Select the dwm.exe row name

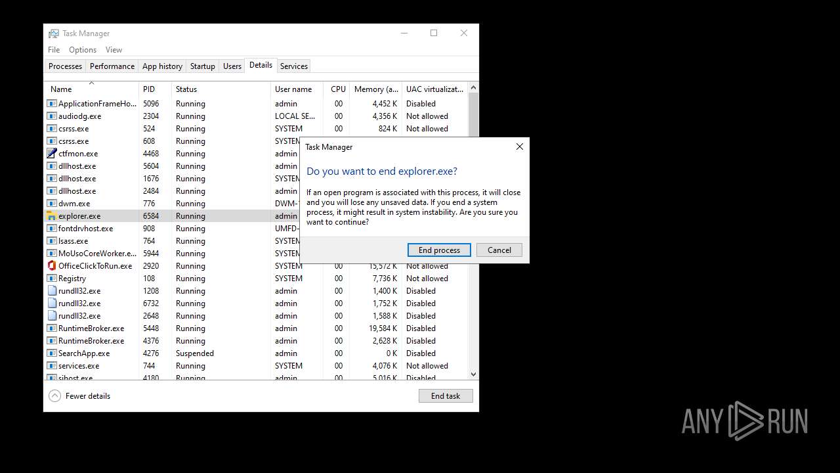point(74,203)
